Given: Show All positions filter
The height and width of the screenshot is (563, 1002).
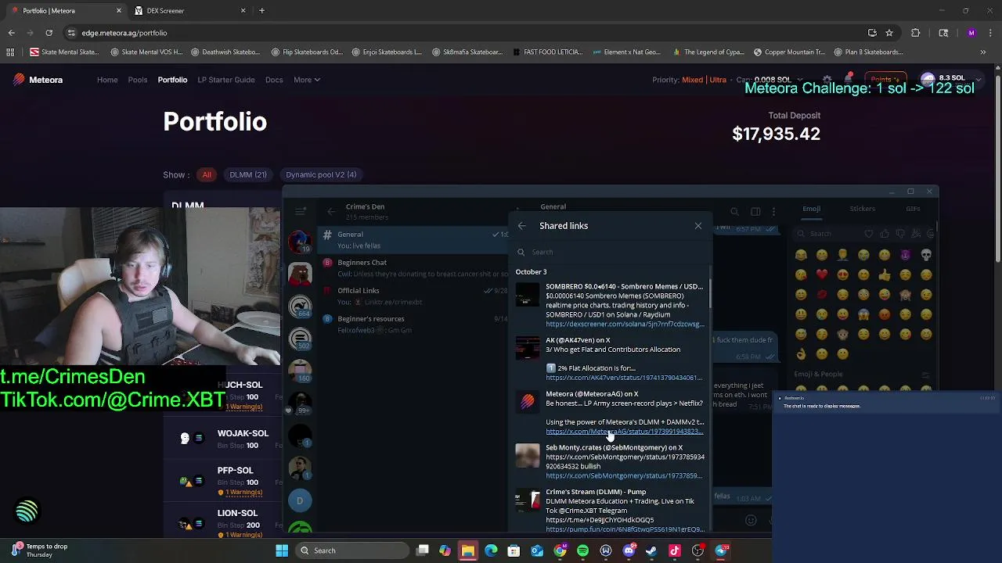Looking at the screenshot, I should coord(207,175).
